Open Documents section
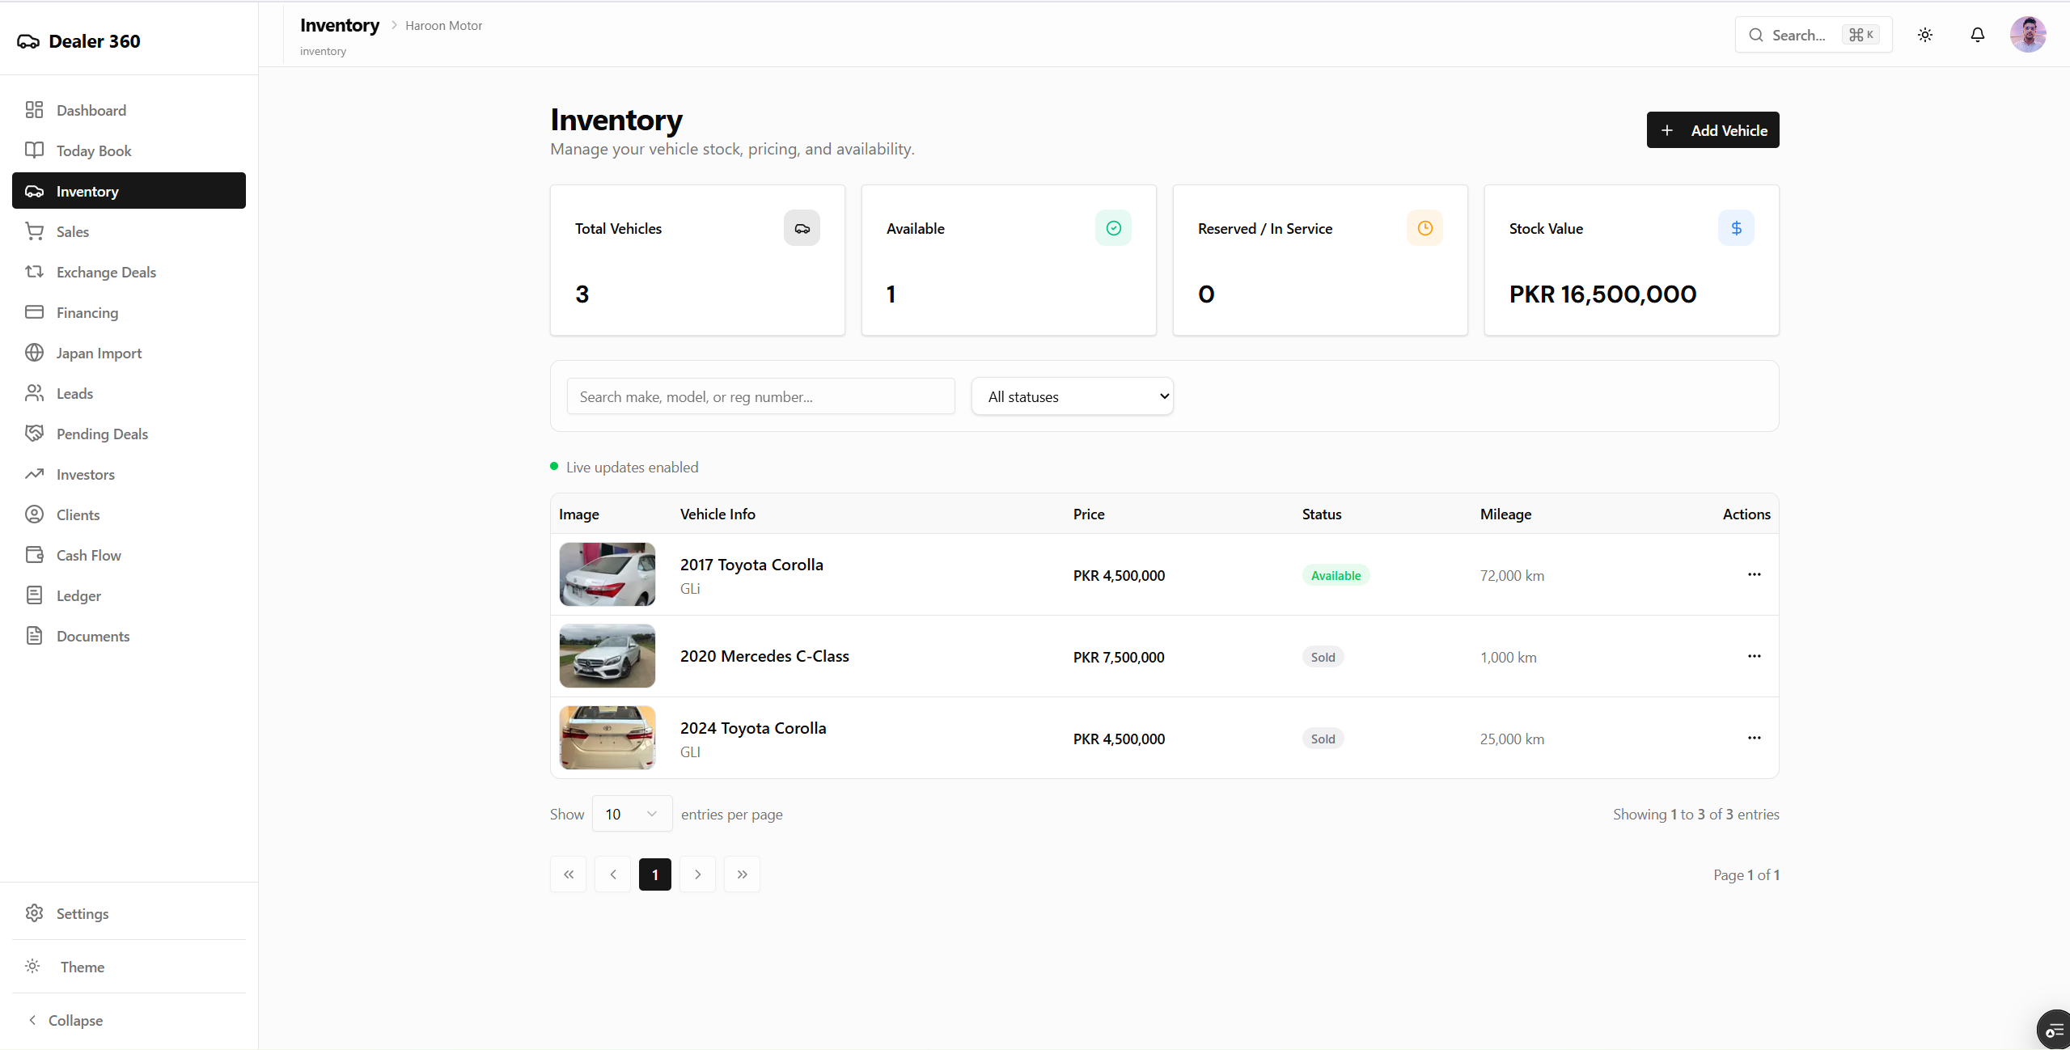The height and width of the screenshot is (1050, 2070). (x=129, y=636)
